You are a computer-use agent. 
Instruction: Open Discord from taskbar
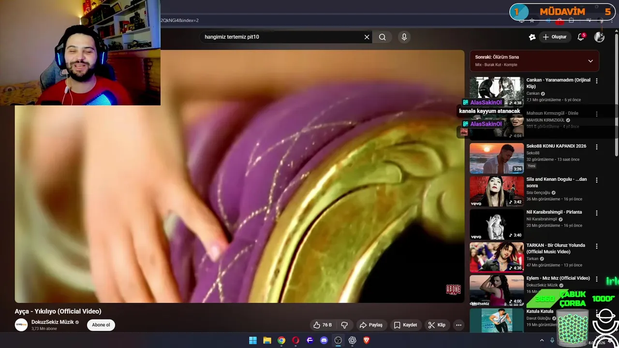click(x=324, y=340)
